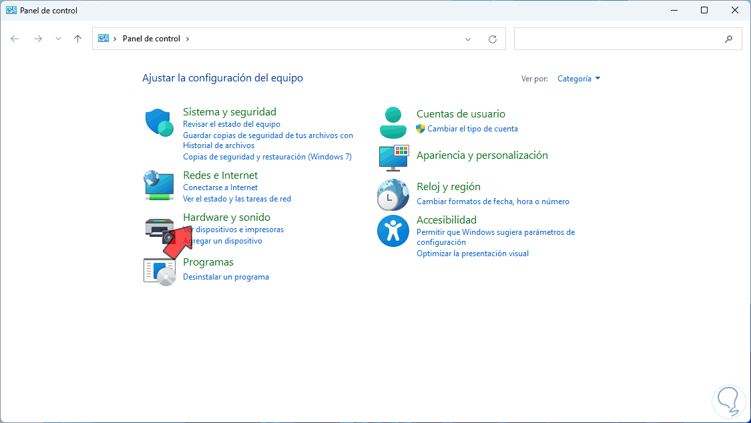Open Apariencia y personalización category

(482, 155)
